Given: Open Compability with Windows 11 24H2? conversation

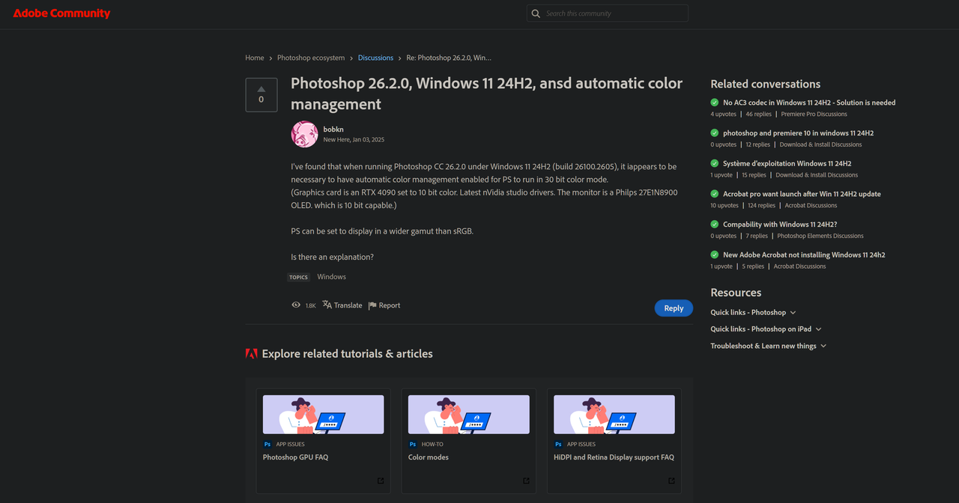Looking at the screenshot, I should pyautogui.click(x=780, y=225).
